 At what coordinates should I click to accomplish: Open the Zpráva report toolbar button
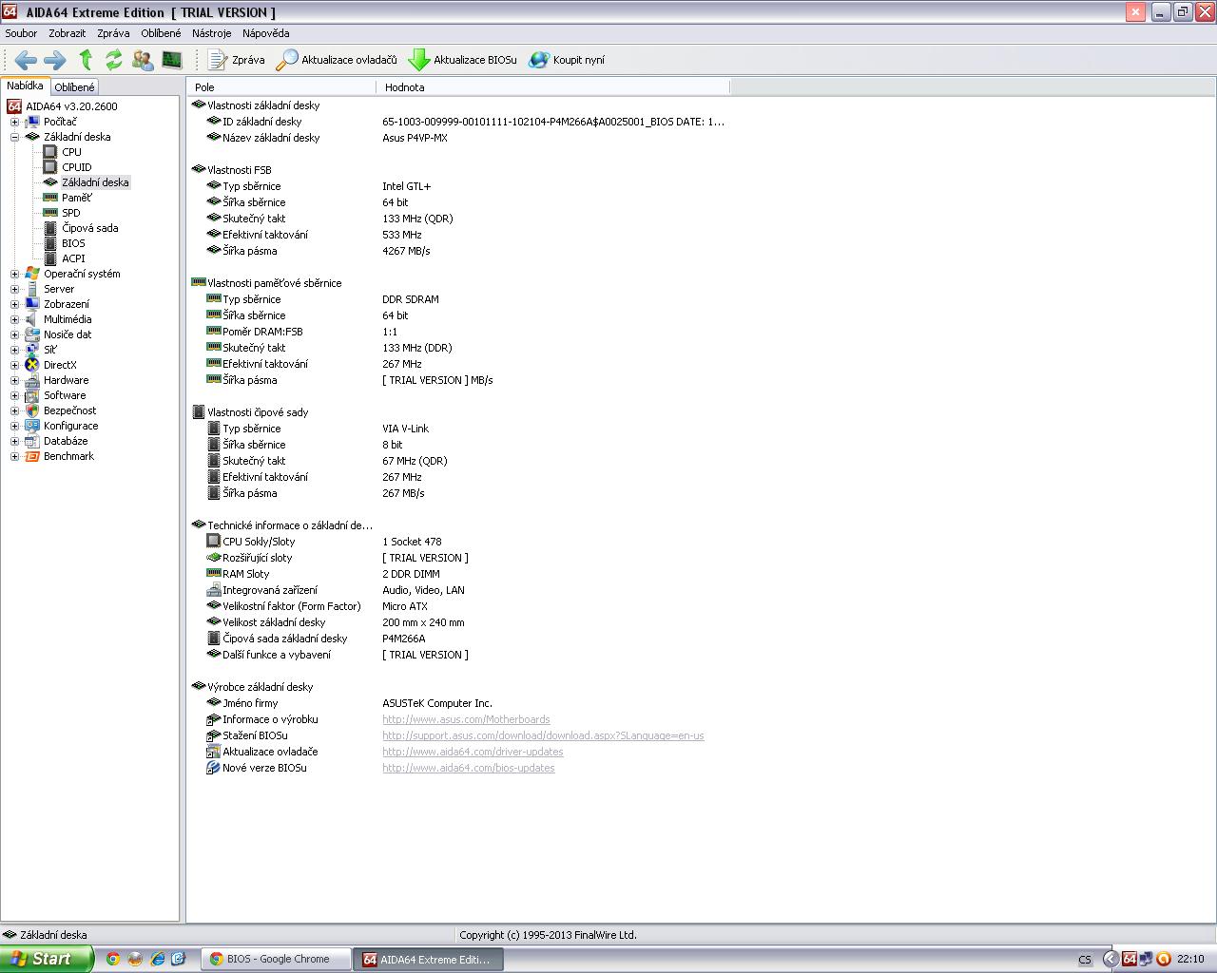pyautogui.click(x=236, y=60)
